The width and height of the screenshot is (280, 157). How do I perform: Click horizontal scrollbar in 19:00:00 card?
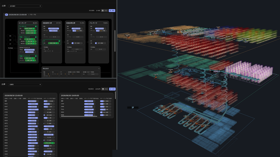[79, 116]
